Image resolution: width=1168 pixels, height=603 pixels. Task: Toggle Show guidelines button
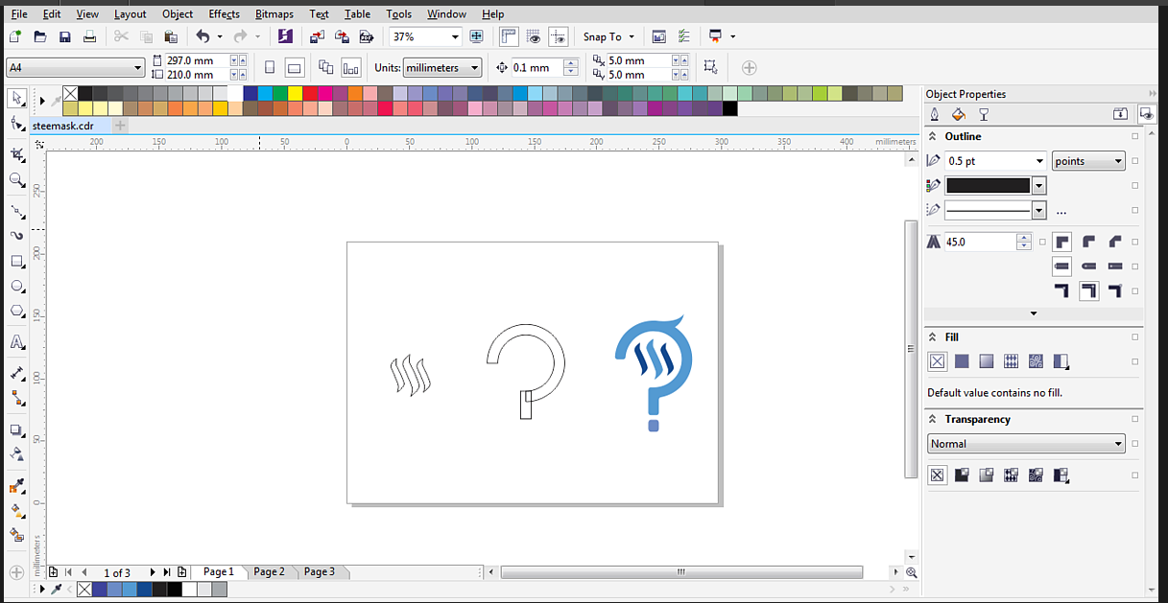(x=560, y=36)
